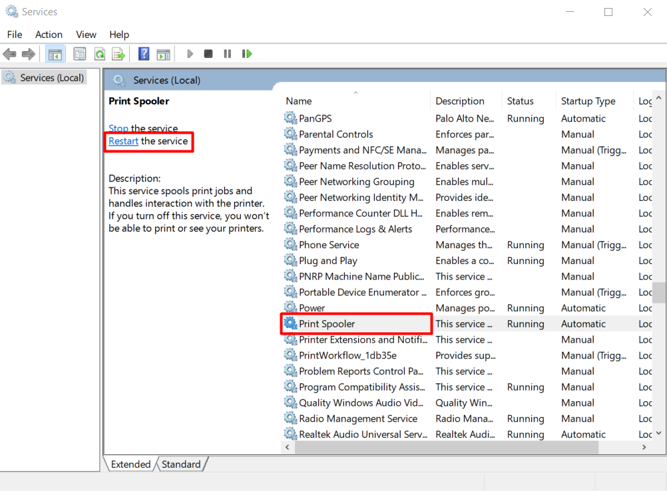Sort services by Status column header
This screenshot has width=667, height=491.
(x=520, y=101)
